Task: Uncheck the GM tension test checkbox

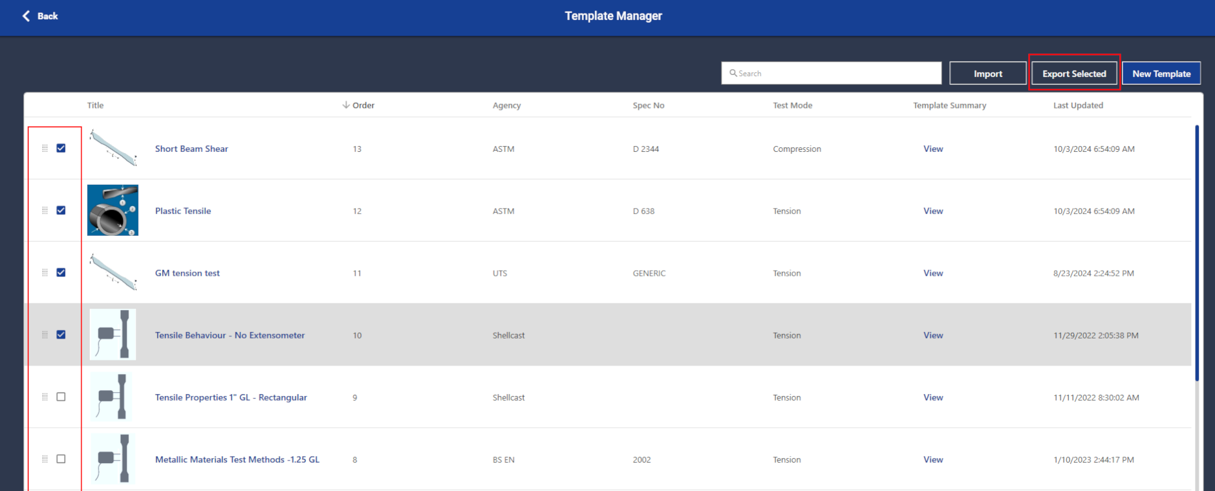Action: pos(61,272)
